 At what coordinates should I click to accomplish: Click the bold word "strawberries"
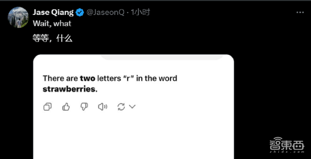69,89
